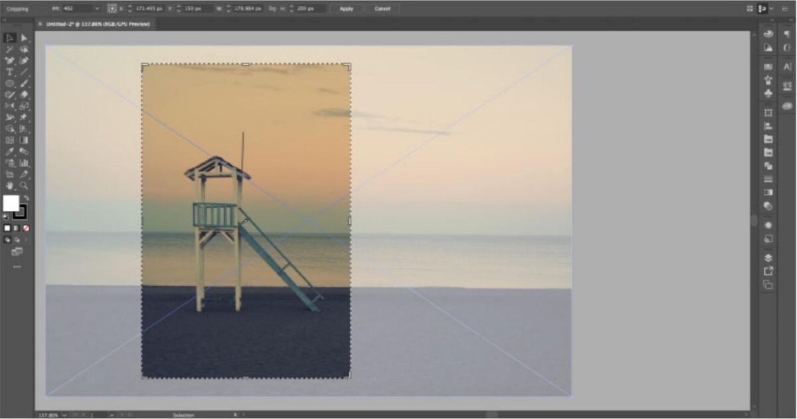
Task: Change the screen mode
Action: [x=17, y=251]
